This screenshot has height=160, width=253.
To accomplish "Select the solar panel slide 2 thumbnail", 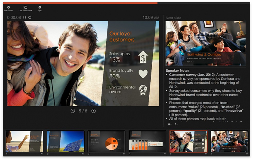I will [65, 142].
